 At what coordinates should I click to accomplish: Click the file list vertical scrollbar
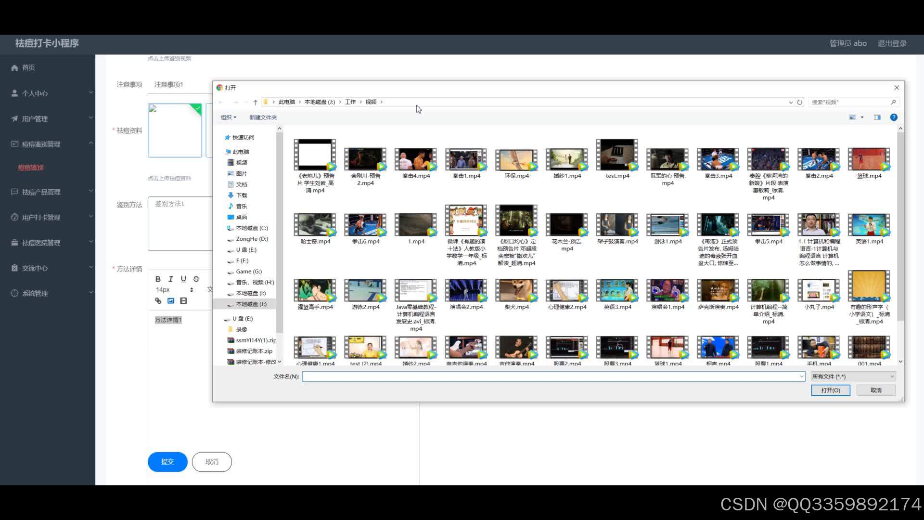point(900,226)
